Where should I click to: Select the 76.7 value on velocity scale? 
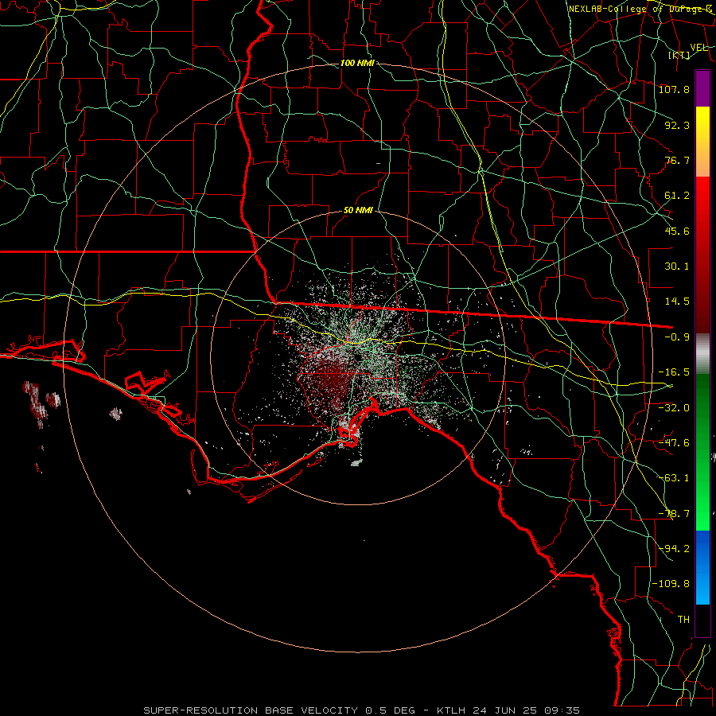pos(677,160)
